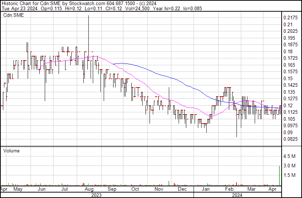Viewport: 302px width, 198px height.
Task: Click the 3.0 M volume axis label
Action: (x=289, y=166)
